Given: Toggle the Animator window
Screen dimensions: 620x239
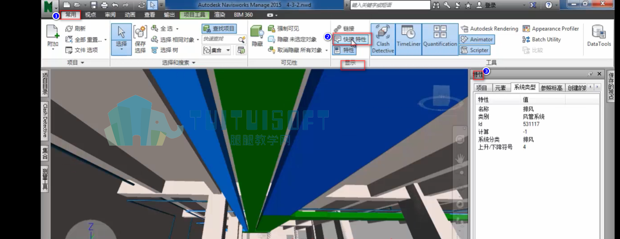Looking at the screenshot, I should [x=477, y=39].
